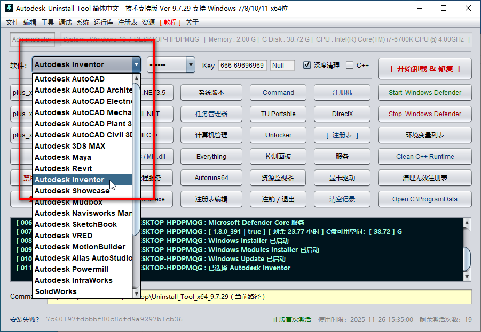Screen dimensions: 481x332
Task: Open the [教程] menu
Action: click(170, 22)
